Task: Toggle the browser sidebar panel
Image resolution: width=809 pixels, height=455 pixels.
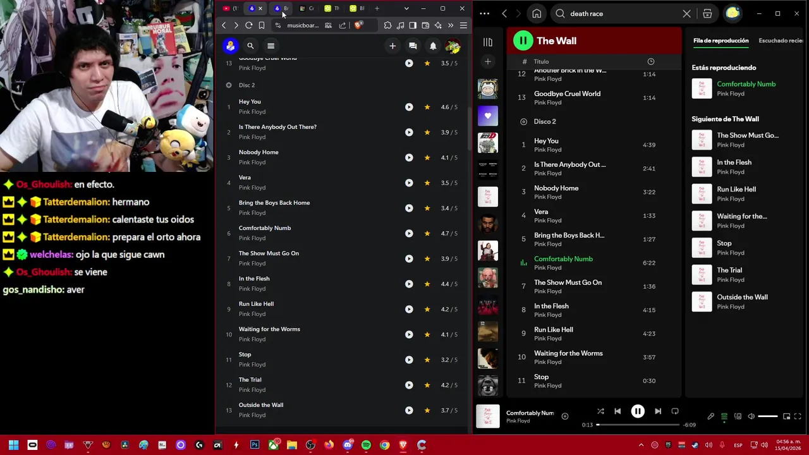Action: pyautogui.click(x=413, y=25)
